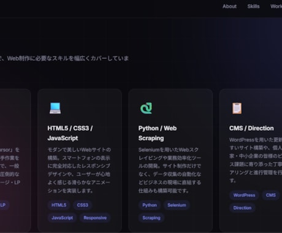This screenshot has height=233, width=282.
Task: Select the Python tag
Action: [150, 205]
